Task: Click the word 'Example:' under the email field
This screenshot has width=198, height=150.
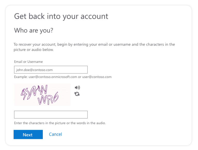Action: (x=21, y=77)
